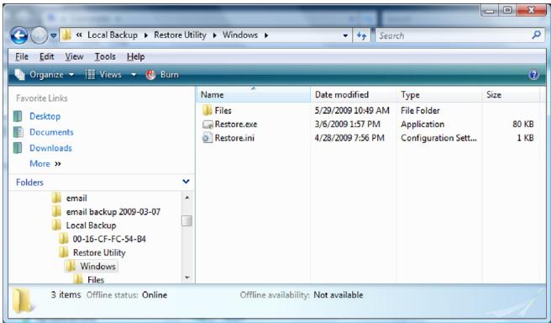551x323 pixels.
Task: Sort by Date modified column
Action: coord(353,95)
